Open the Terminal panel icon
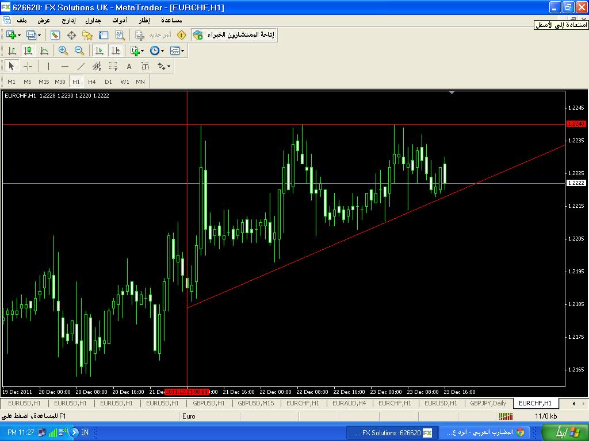The width and height of the screenshot is (589, 441). pyautogui.click(x=104, y=35)
